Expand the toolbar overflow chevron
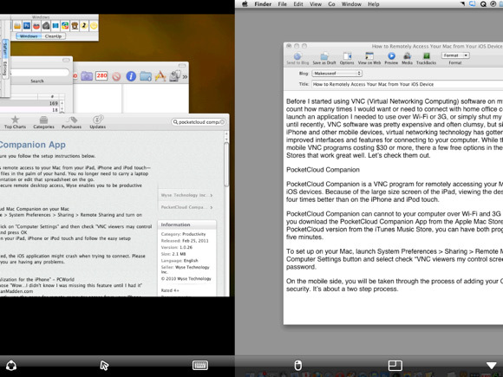The width and height of the screenshot is (503, 377). [x=185, y=76]
